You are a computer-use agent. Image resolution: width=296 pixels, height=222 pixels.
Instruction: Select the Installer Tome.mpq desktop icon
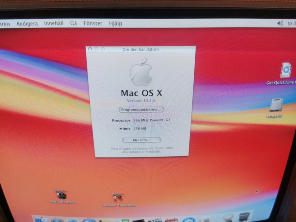[118, 197]
